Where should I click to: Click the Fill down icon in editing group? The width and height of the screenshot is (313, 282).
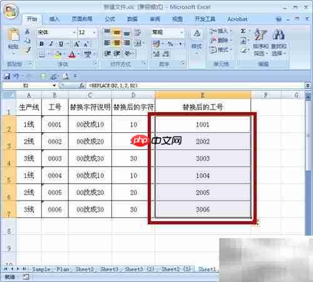[243, 41]
